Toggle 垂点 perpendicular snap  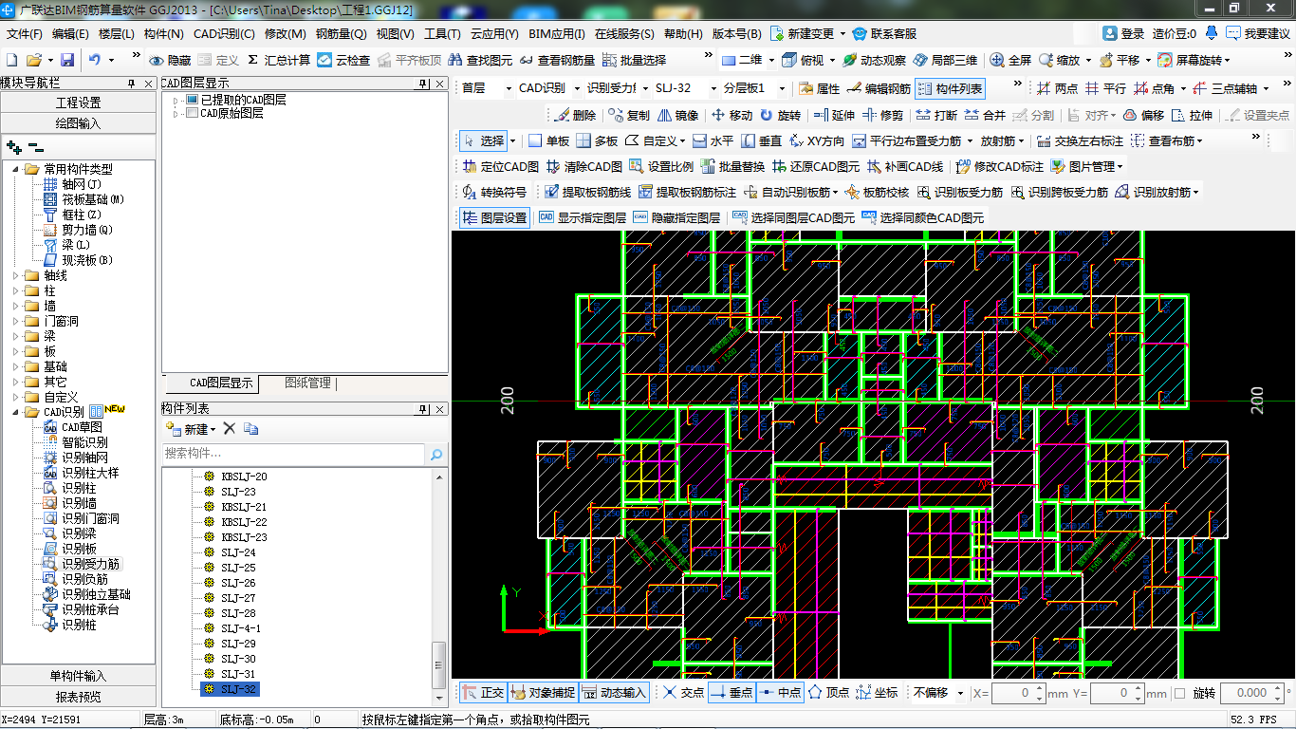pos(731,693)
